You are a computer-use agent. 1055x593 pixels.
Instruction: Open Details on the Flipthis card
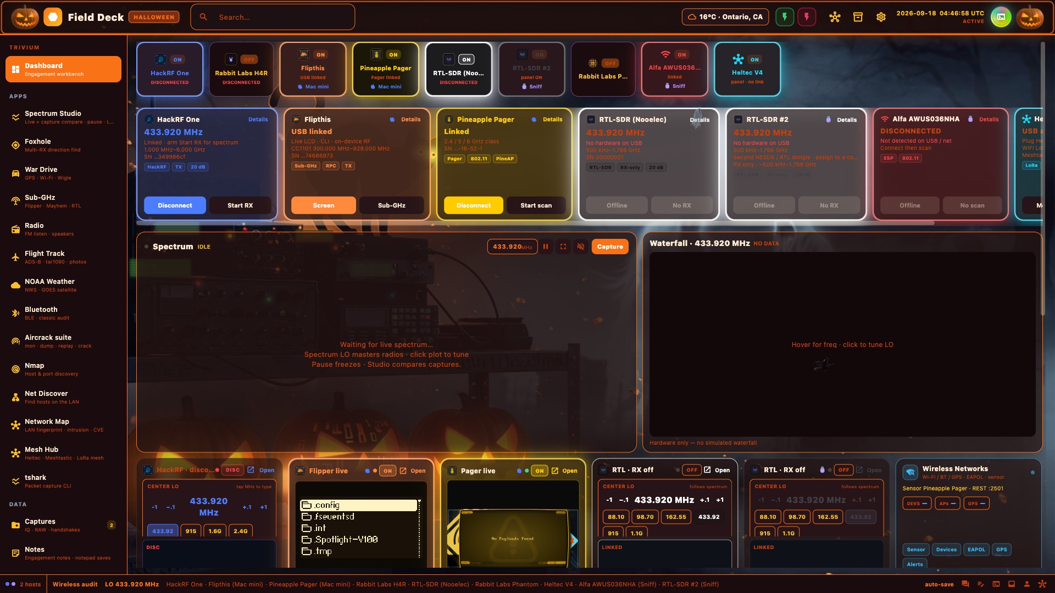point(410,119)
